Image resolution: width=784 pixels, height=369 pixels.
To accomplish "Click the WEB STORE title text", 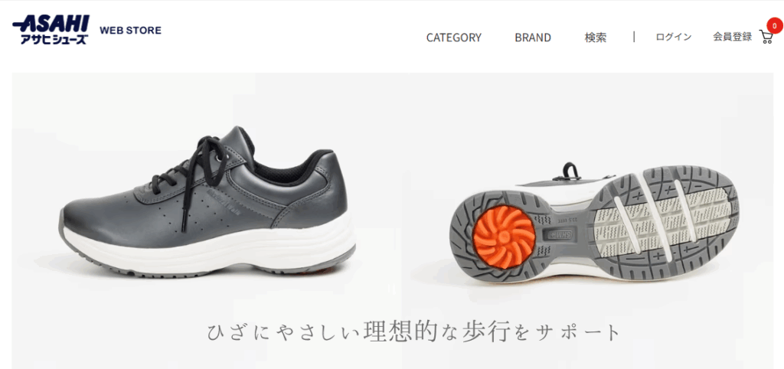I will pos(130,31).
